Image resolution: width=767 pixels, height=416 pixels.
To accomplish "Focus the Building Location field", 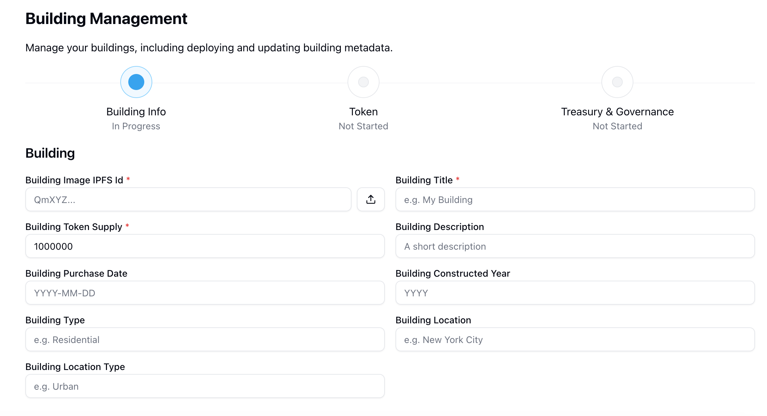I will click(575, 339).
